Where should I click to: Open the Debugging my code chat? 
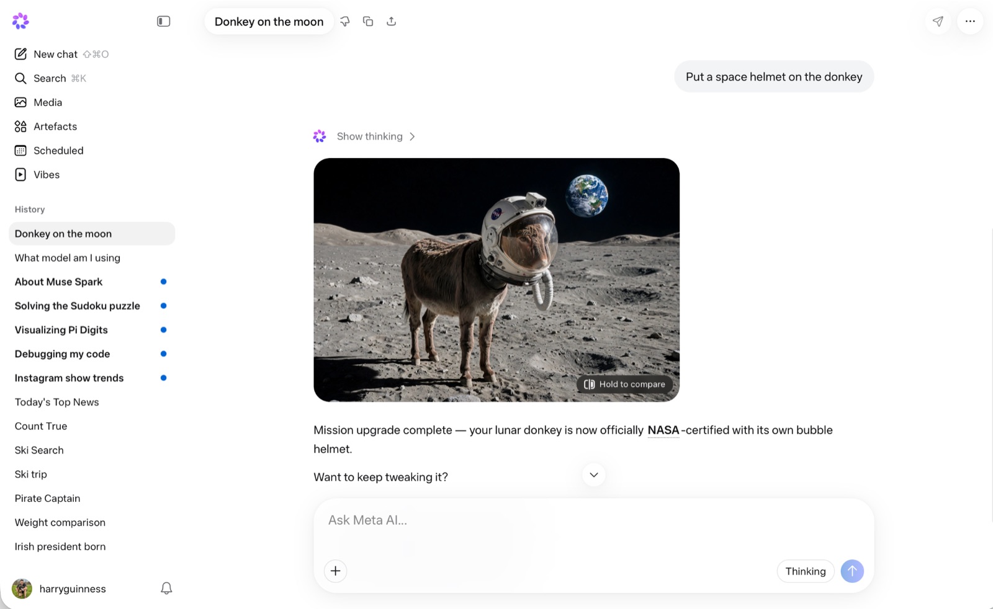point(92,354)
